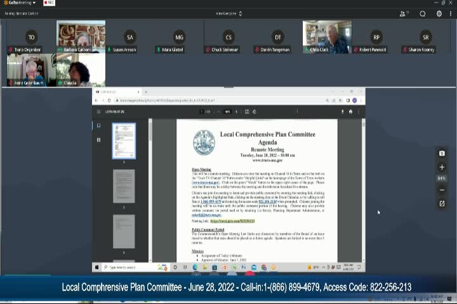Expand the View Everyone layout selector
457x304 pixels.
pos(228,13)
